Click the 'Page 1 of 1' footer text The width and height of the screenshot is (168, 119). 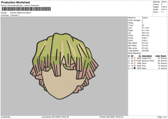pyautogui.click(x=162, y=117)
